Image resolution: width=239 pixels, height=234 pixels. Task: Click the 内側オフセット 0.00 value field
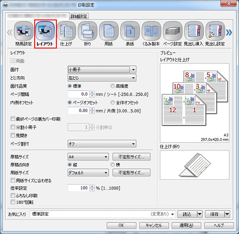click(x=79, y=111)
